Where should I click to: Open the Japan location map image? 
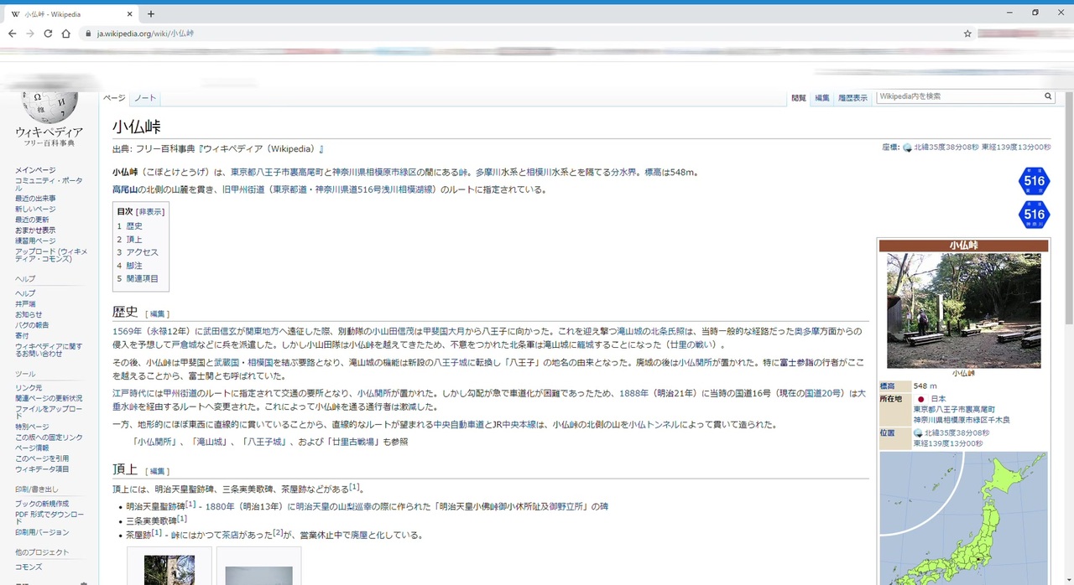click(963, 518)
